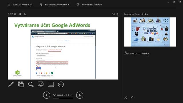This screenshot has height=103, width=183.
Task: Click the elapsed time 0:07:57
Action: click(x=12, y=15)
